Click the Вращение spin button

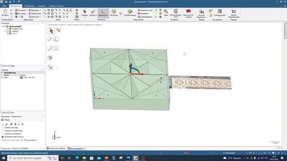pyautogui.click(x=34, y=10)
